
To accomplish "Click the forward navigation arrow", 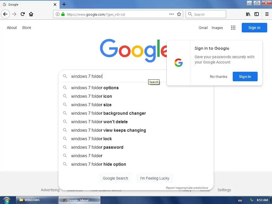I will pyautogui.click(x=14, y=14).
